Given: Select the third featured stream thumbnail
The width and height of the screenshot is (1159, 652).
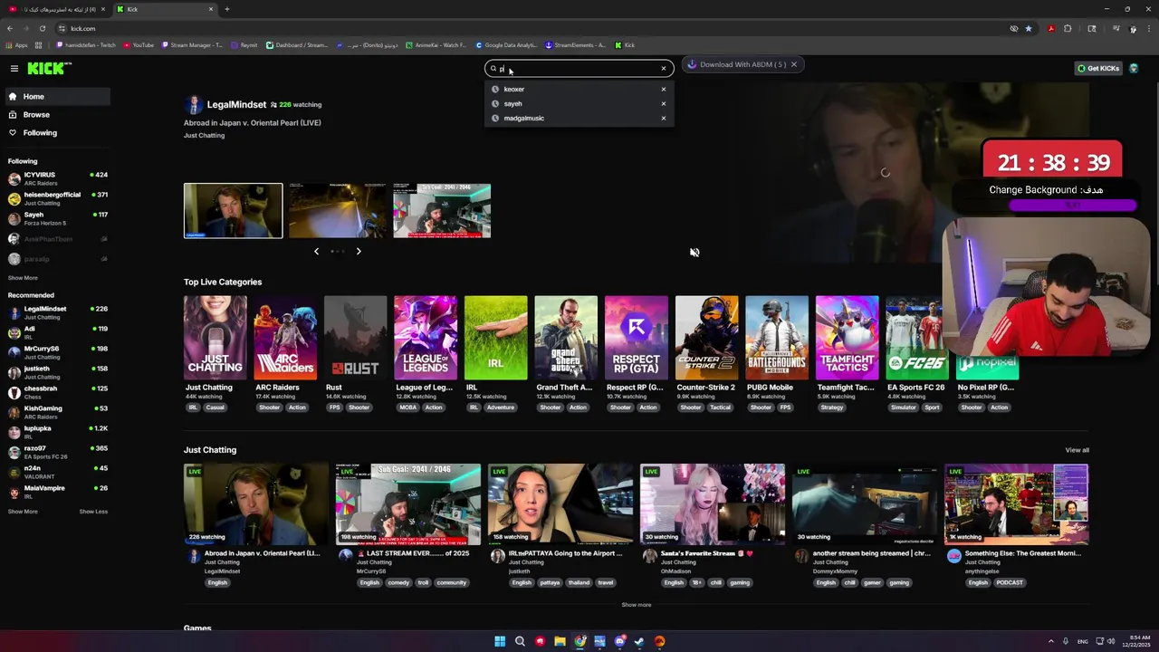Looking at the screenshot, I should coord(442,211).
